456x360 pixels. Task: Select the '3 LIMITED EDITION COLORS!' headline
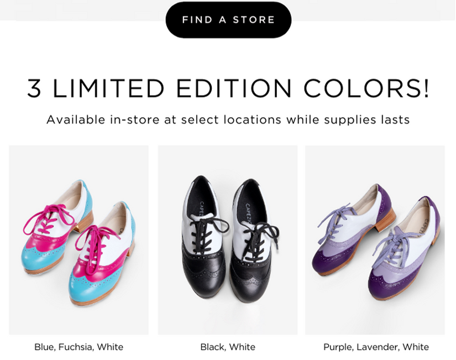228,87
